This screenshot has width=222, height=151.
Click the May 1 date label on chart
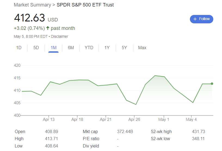[x=164, y=119]
